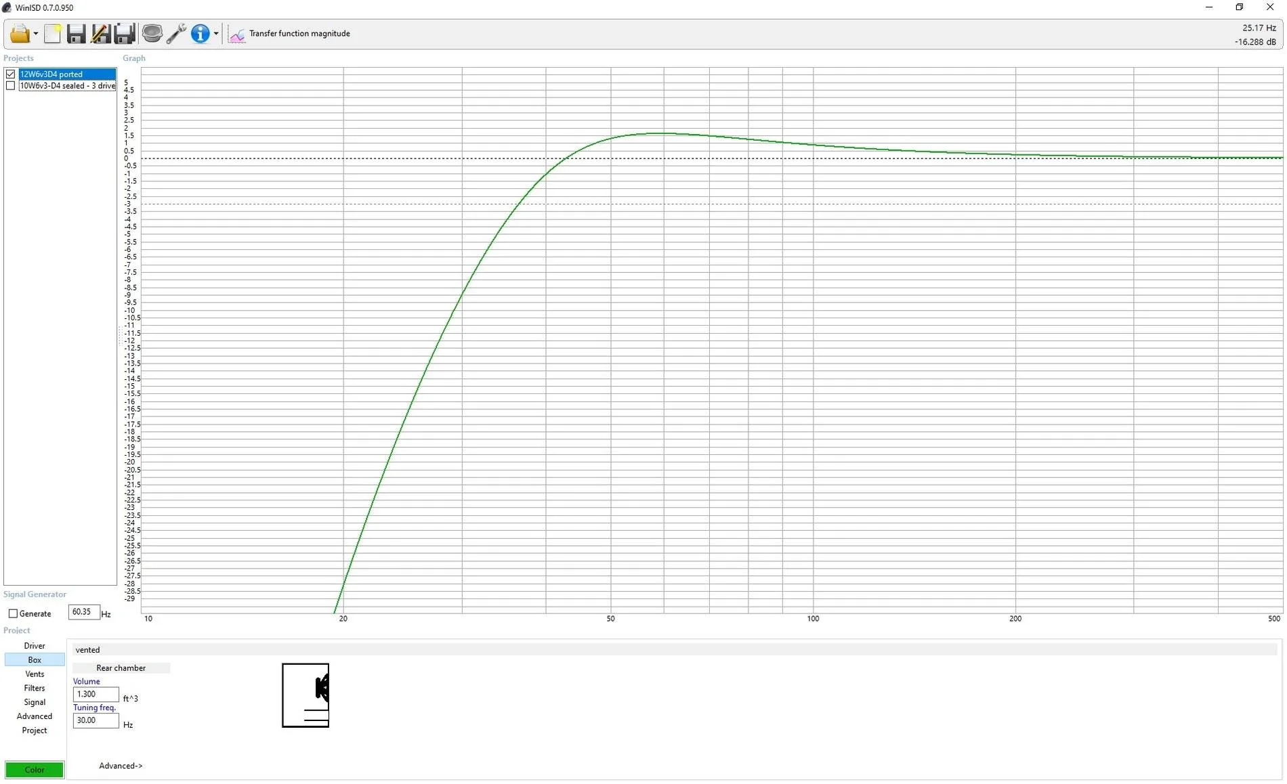Image resolution: width=1287 pixels, height=784 pixels.
Task: Switch to the Driver tab
Action: [35, 647]
